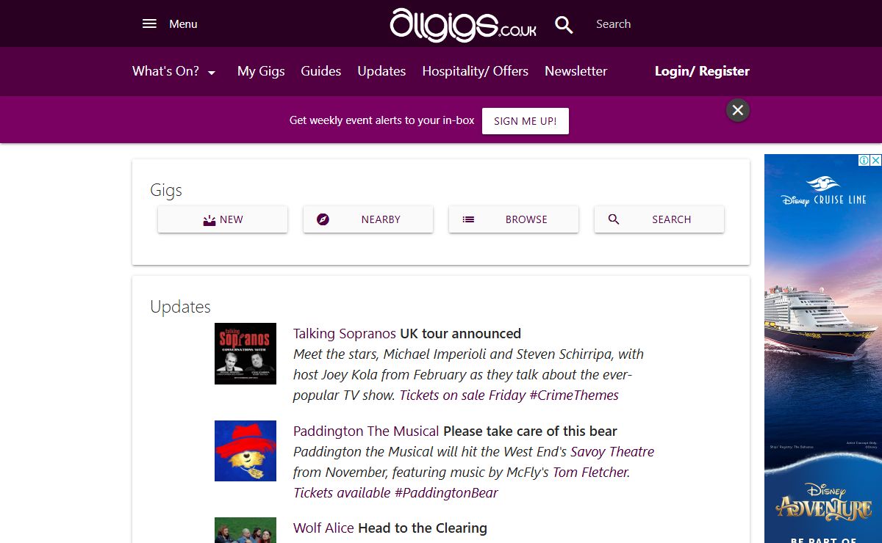Open the #CrimeThemes hashtag link

click(x=575, y=396)
